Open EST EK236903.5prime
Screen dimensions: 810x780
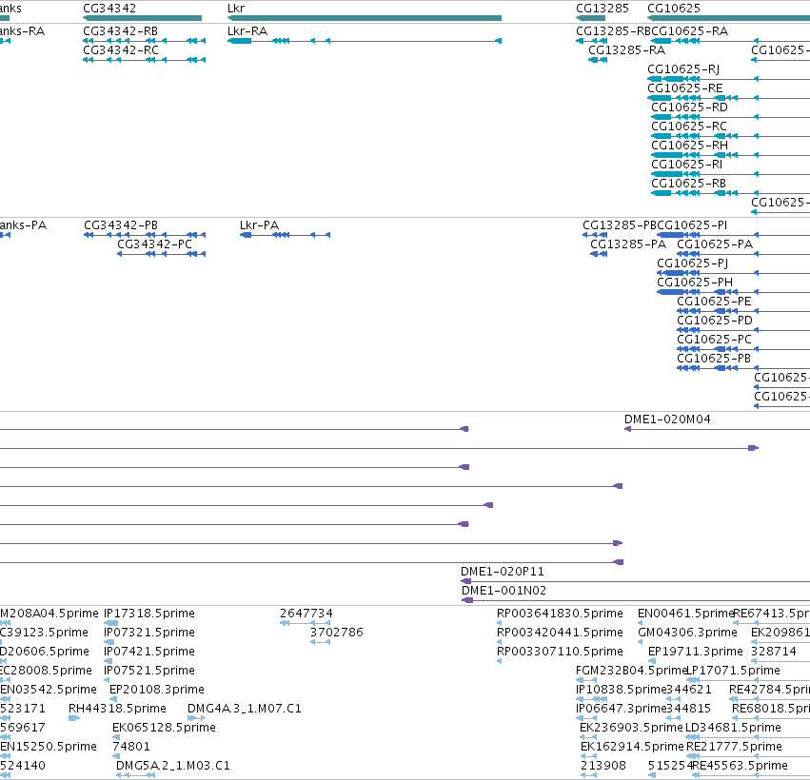pyautogui.click(x=631, y=729)
